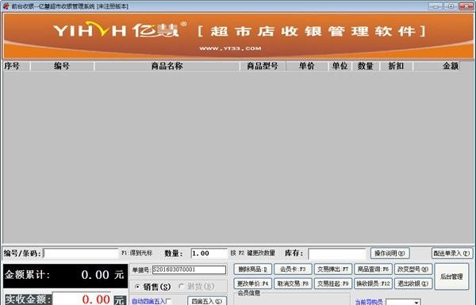Toggle 自动四舍五入 checkbox
This screenshot has width=476, height=305.
[x=169, y=301]
